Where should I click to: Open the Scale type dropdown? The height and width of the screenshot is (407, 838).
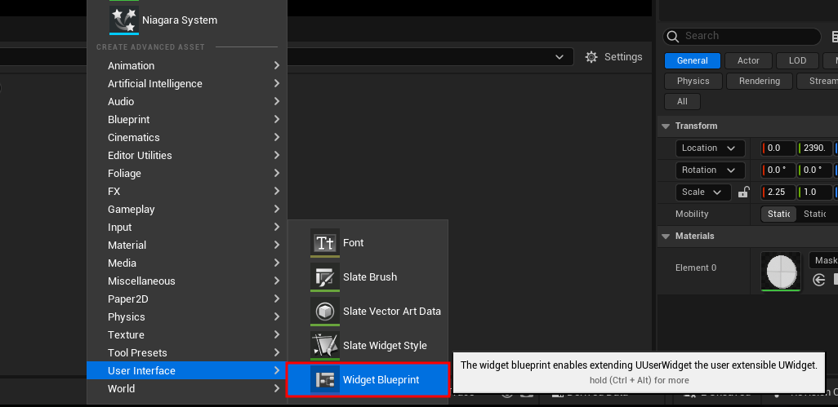point(702,192)
